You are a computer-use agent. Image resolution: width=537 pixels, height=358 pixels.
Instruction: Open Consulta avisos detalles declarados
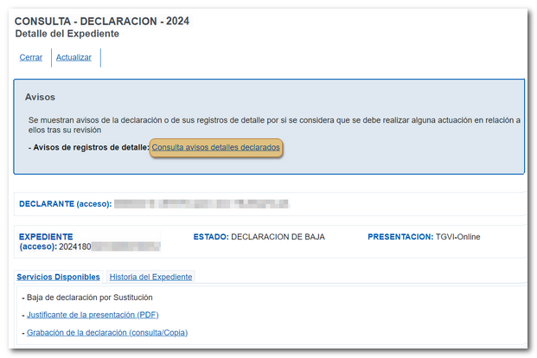(x=215, y=148)
